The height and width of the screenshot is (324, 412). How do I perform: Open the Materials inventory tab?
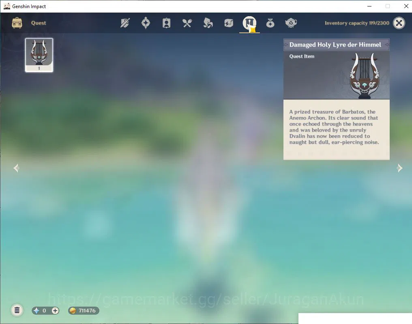[x=208, y=23]
